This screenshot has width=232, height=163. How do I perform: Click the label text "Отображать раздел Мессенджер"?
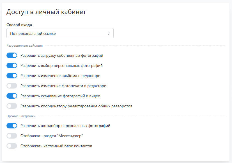point(52,136)
